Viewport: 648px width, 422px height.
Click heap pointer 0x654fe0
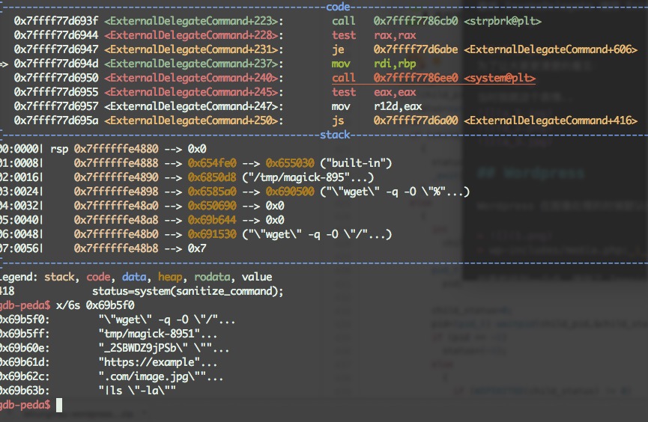click(x=212, y=162)
